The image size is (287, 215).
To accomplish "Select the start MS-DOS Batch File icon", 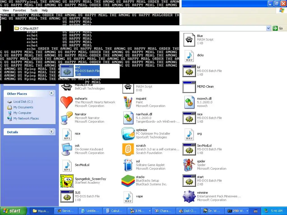I will 189,181.
